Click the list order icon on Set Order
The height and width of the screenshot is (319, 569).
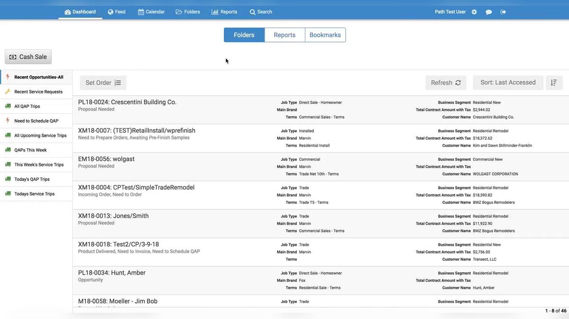point(118,82)
